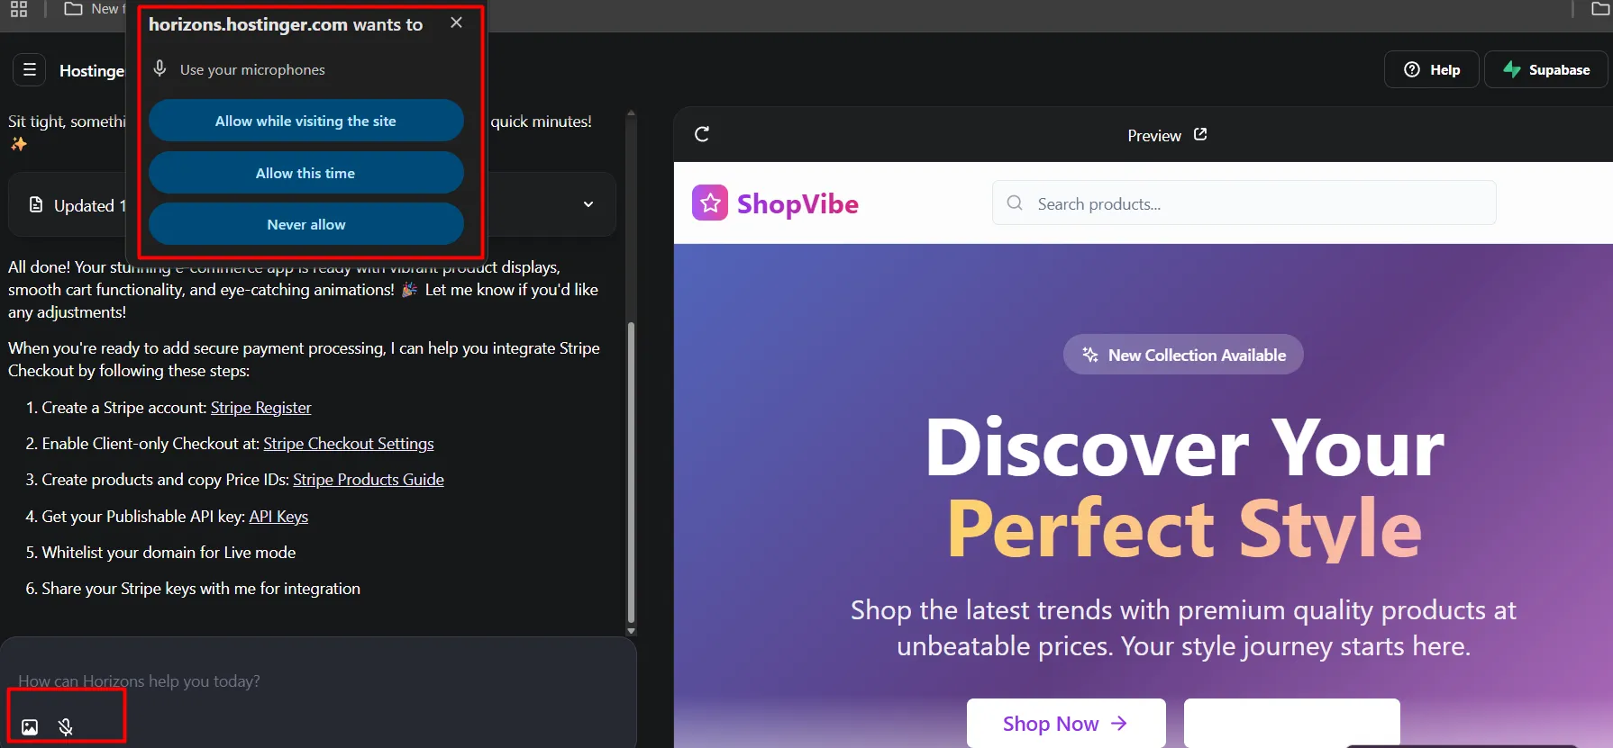Open the Stripe Register link
This screenshot has height=748, width=1613.
(x=260, y=408)
